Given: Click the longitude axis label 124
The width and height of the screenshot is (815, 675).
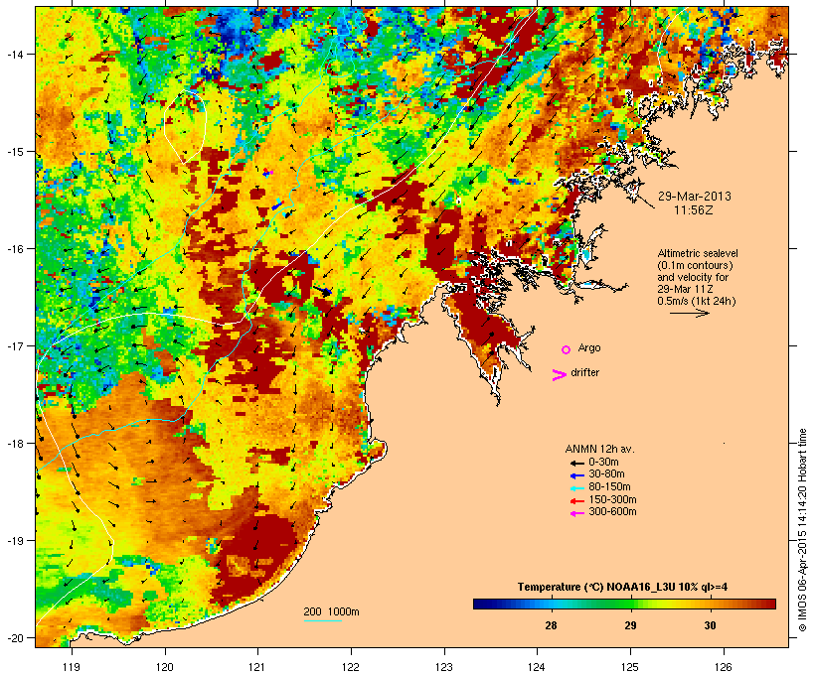Looking at the screenshot, I should pyautogui.click(x=537, y=667).
